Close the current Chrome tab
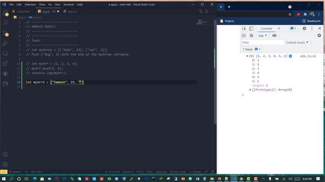Image resolution: width=325 pixels, height=182 pixels. 221,7
